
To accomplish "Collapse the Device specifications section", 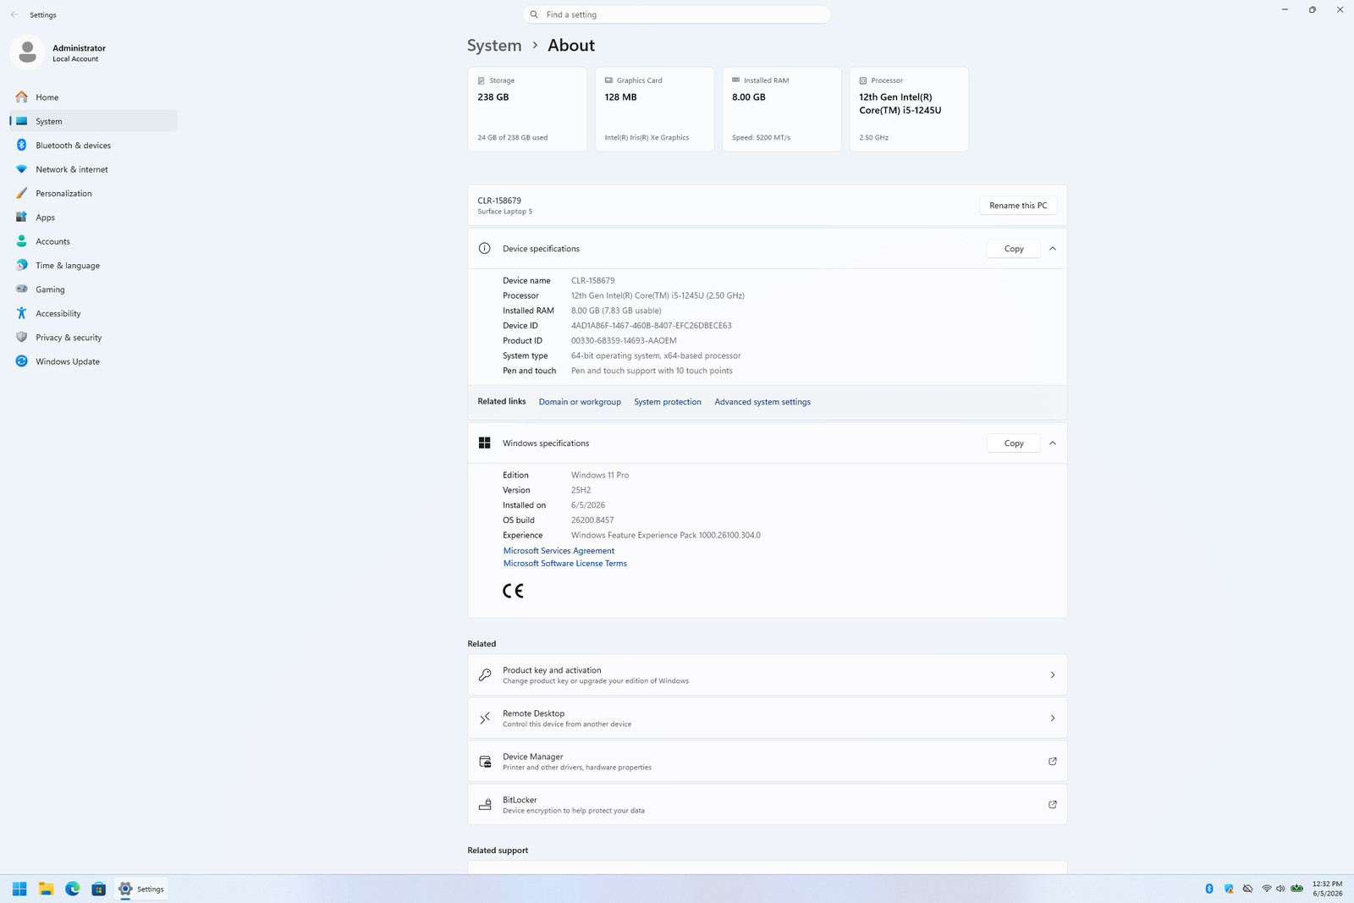I will pyautogui.click(x=1053, y=249).
